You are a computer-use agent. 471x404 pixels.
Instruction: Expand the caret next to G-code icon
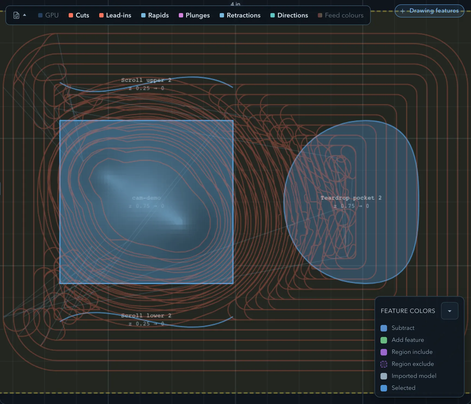25,15
